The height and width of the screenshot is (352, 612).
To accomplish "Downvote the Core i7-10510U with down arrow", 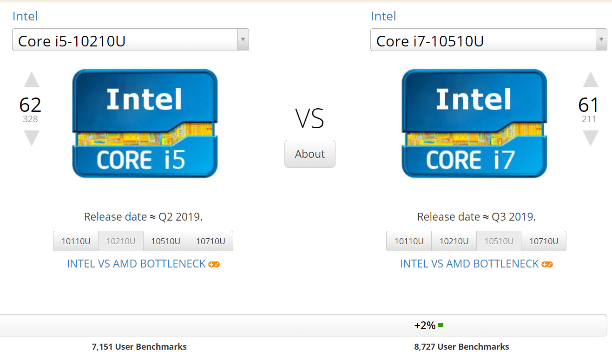I will coord(591,138).
